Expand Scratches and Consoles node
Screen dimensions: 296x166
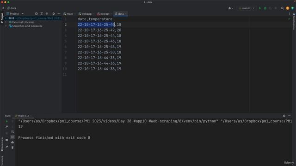tap(6, 26)
